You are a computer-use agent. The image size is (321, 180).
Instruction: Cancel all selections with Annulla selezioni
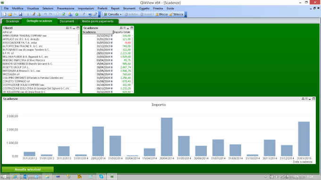[28, 169]
